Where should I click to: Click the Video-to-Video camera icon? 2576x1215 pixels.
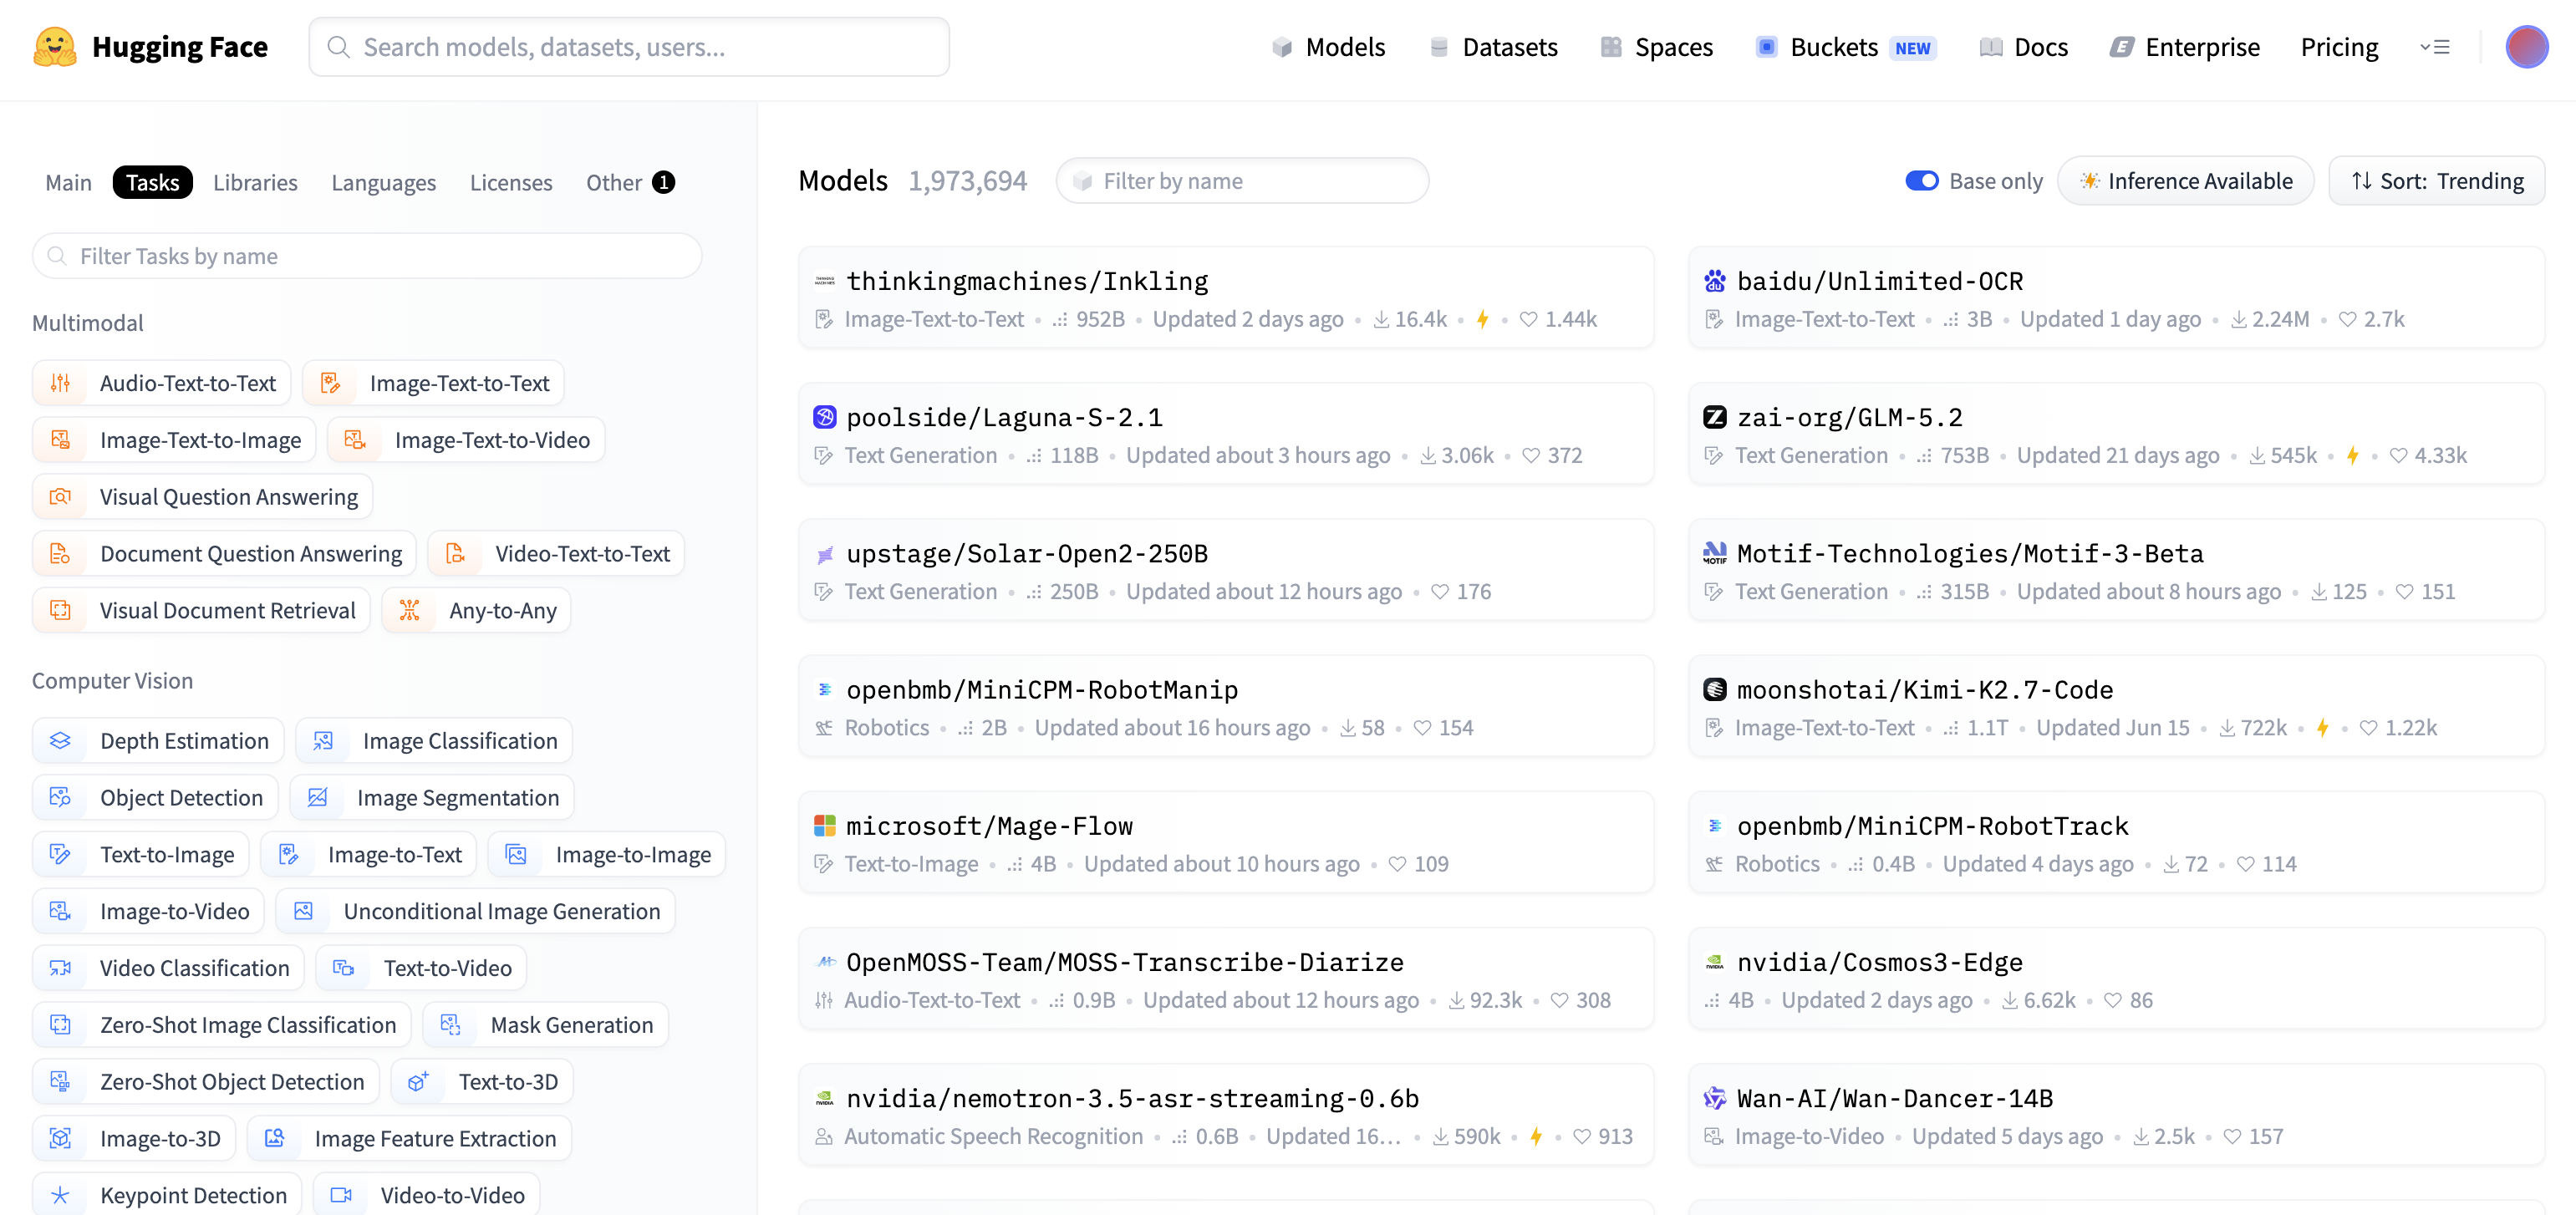pyautogui.click(x=341, y=1196)
